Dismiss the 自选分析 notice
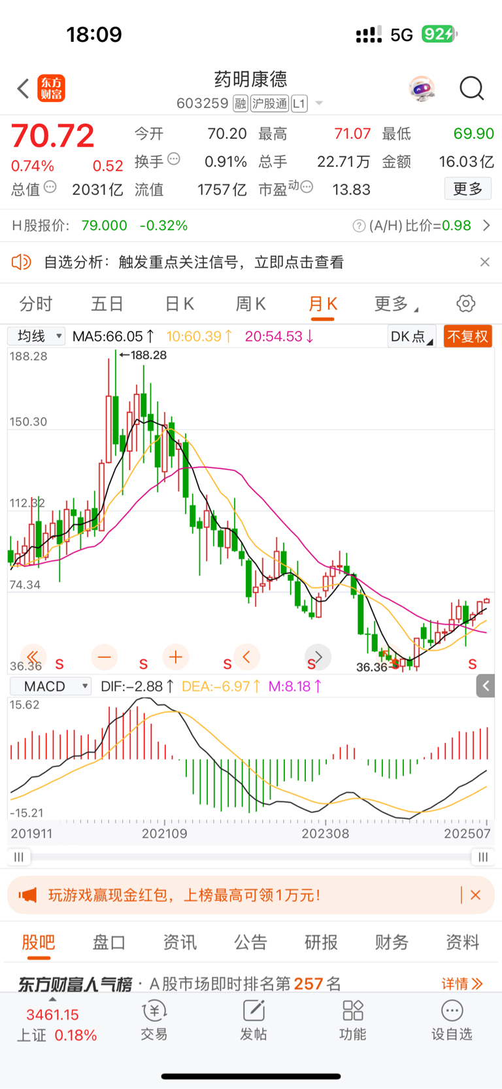The height and width of the screenshot is (1089, 502). pos(484,262)
